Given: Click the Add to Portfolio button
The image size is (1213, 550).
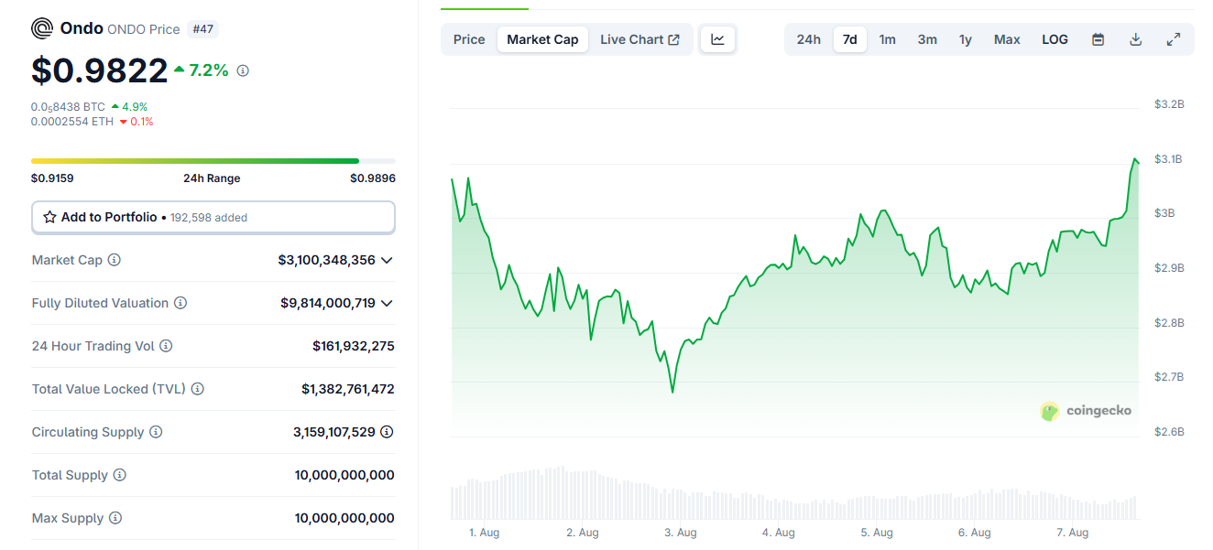Looking at the screenshot, I should coord(213,217).
